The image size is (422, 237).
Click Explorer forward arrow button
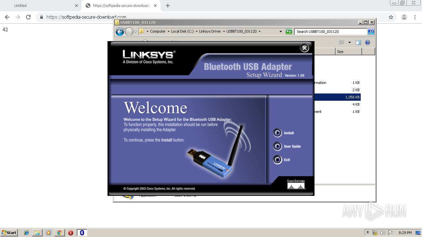[129, 32]
